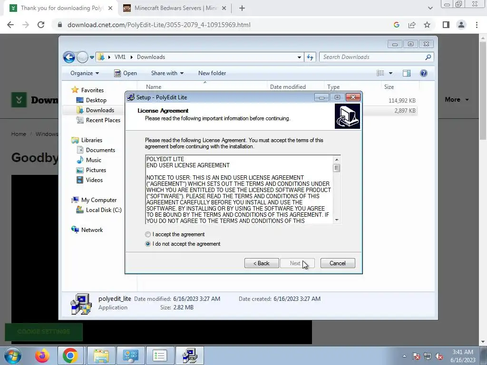Open the Share with dropdown menu
The width and height of the screenshot is (487, 365).
pos(167,73)
